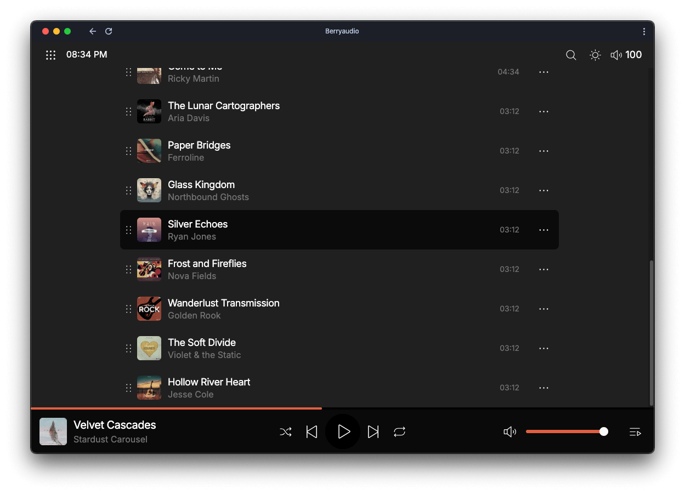
Task: Open more options for Silver Echoes
Action: [x=544, y=230]
